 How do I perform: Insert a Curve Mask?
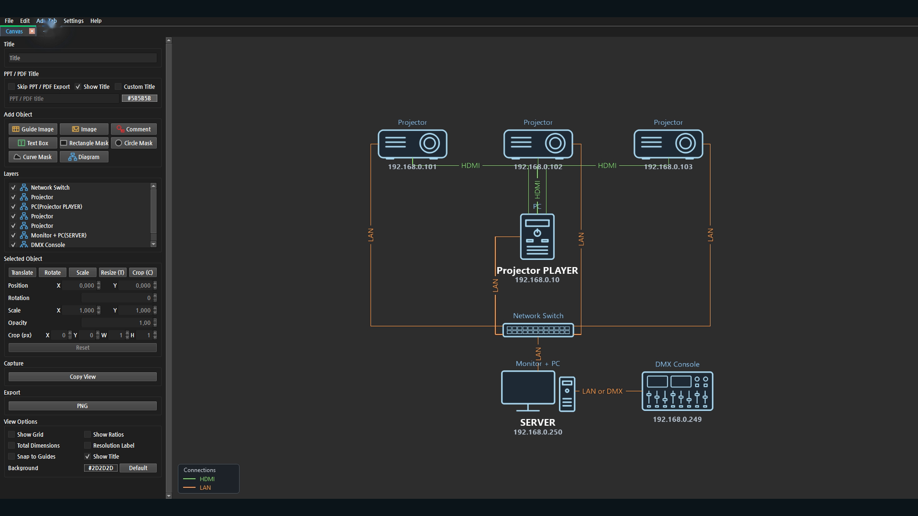[33, 157]
